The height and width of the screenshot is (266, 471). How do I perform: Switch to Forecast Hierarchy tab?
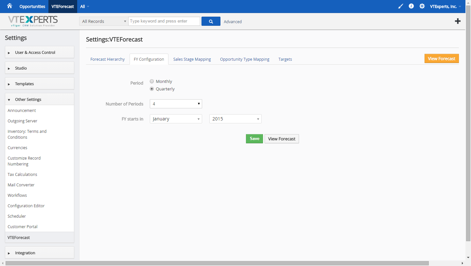tap(108, 59)
